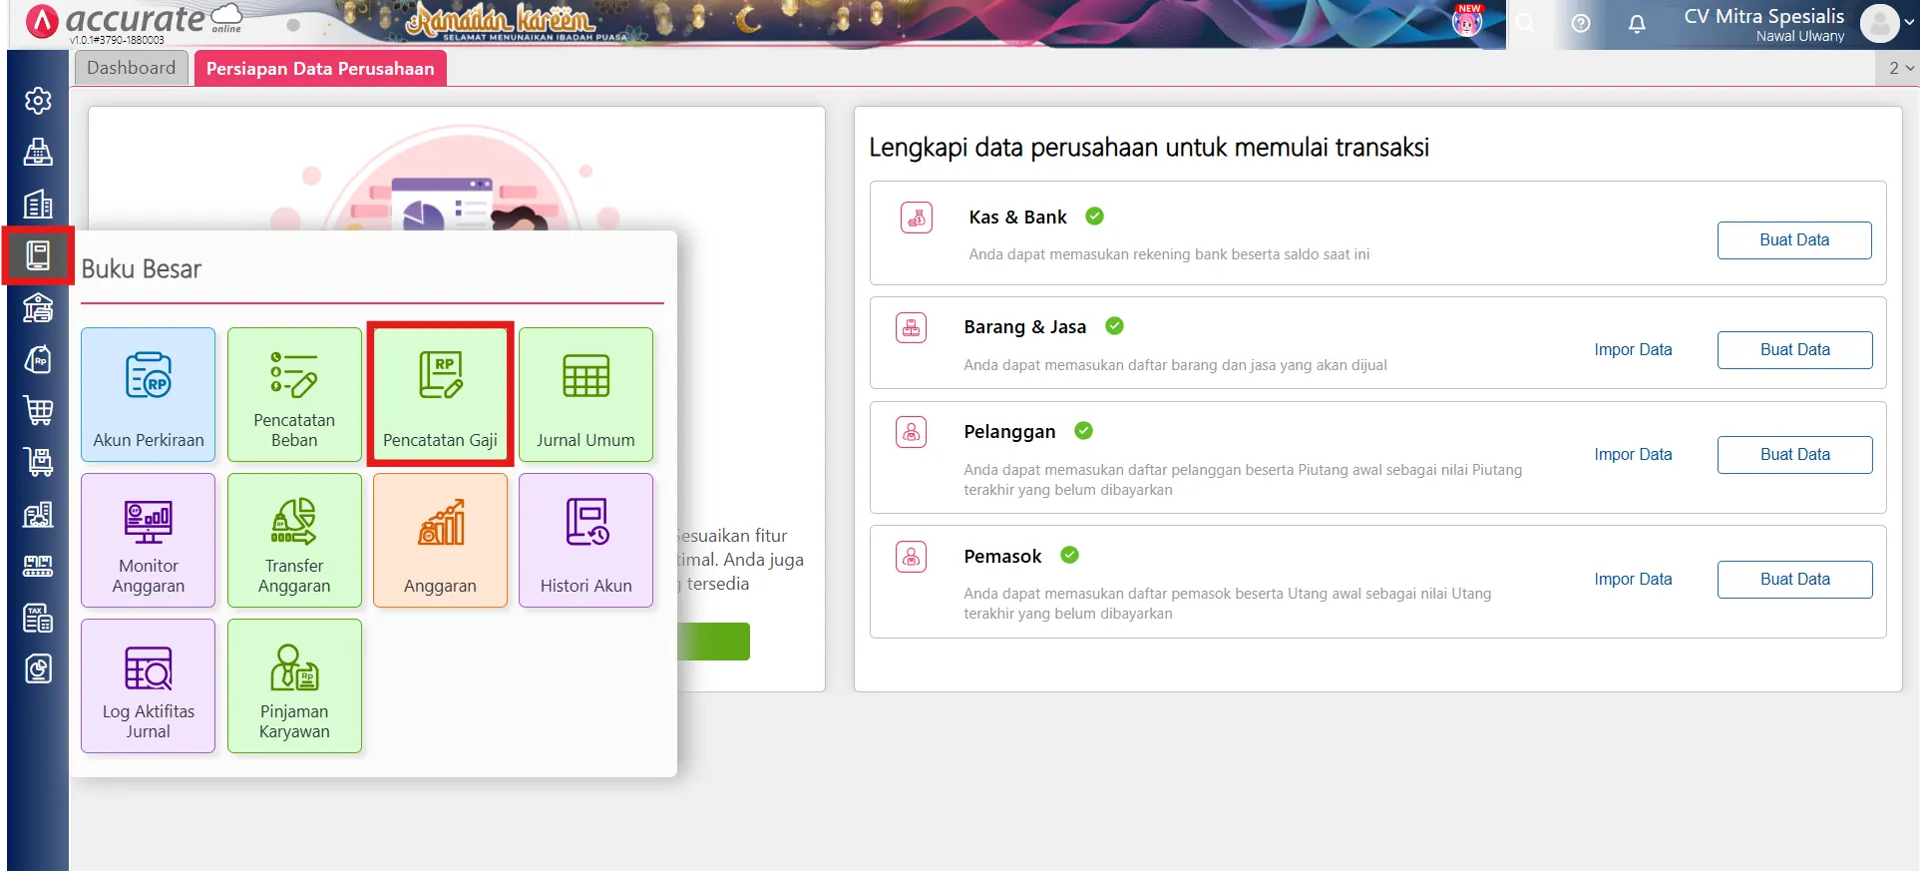Image resolution: width=1920 pixels, height=871 pixels.
Task: Click Impor Data for Barang & Jasa
Action: pyautogui.click(x=1633, y=350)
